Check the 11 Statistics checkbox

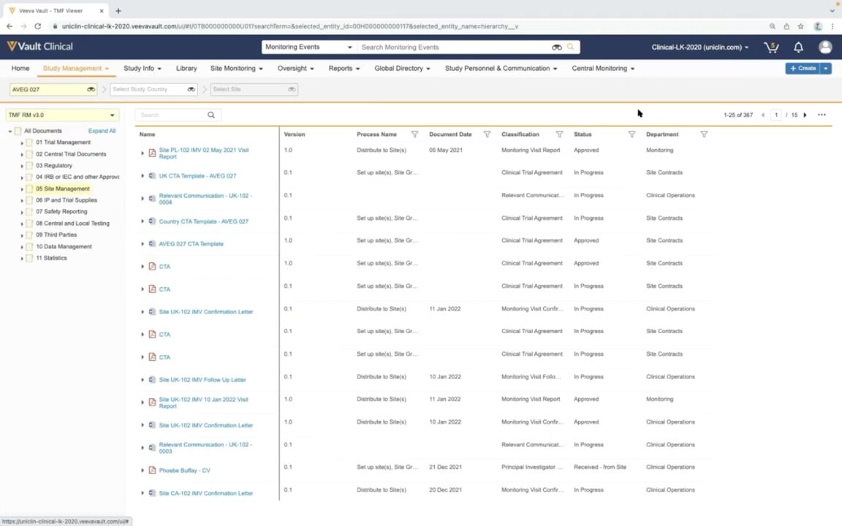[29, 258]
